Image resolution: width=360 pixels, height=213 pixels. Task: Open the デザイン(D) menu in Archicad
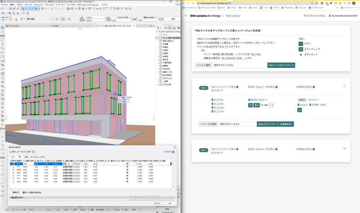point(28,5)
